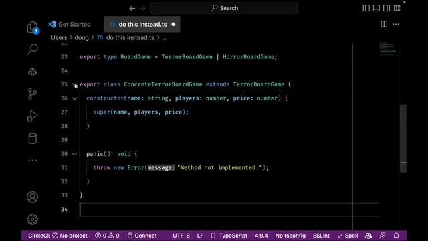Image resolution: width=428 pixels, height=241 pixels.
Task: Open the Copilot chat icon in activity bar
Action: [33, 72]
